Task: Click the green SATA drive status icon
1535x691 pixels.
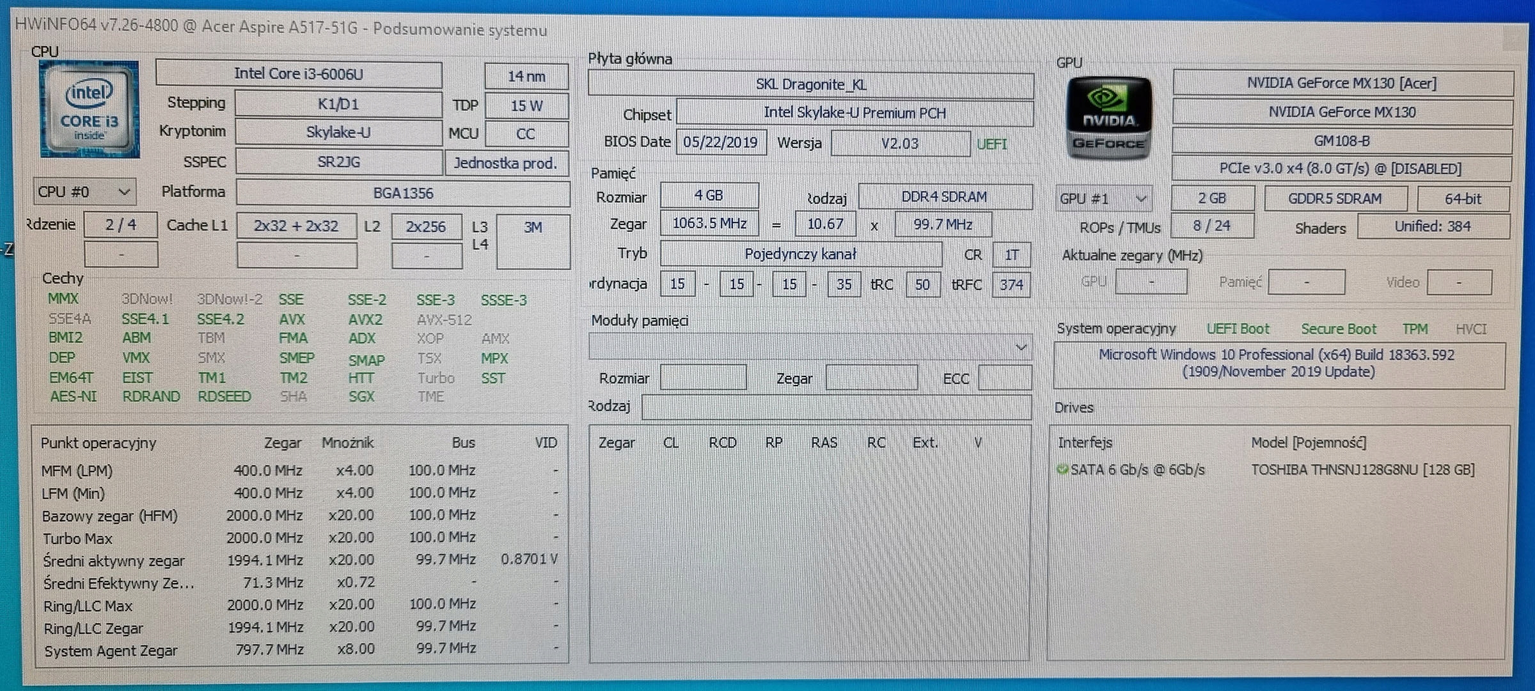Action: pos(1062,470)
